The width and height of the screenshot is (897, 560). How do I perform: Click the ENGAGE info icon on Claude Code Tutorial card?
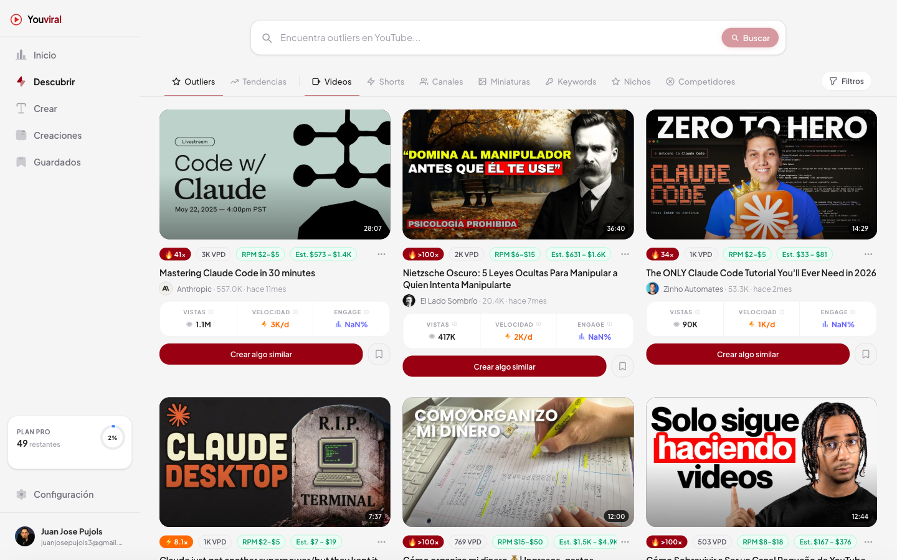pyautogui.click(x=853, y=312)
